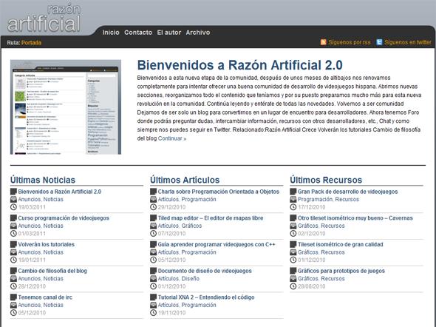Screen dimensions: 436x327
Task: Click the 'Síguenos por rss' link
Action: point(350,42)
